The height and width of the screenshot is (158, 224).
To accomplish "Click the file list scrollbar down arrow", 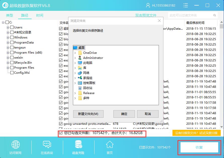I will coord(221,127).
